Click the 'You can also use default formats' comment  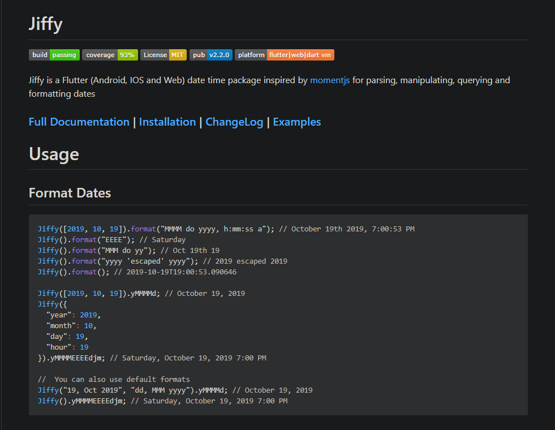pos(114,380)
